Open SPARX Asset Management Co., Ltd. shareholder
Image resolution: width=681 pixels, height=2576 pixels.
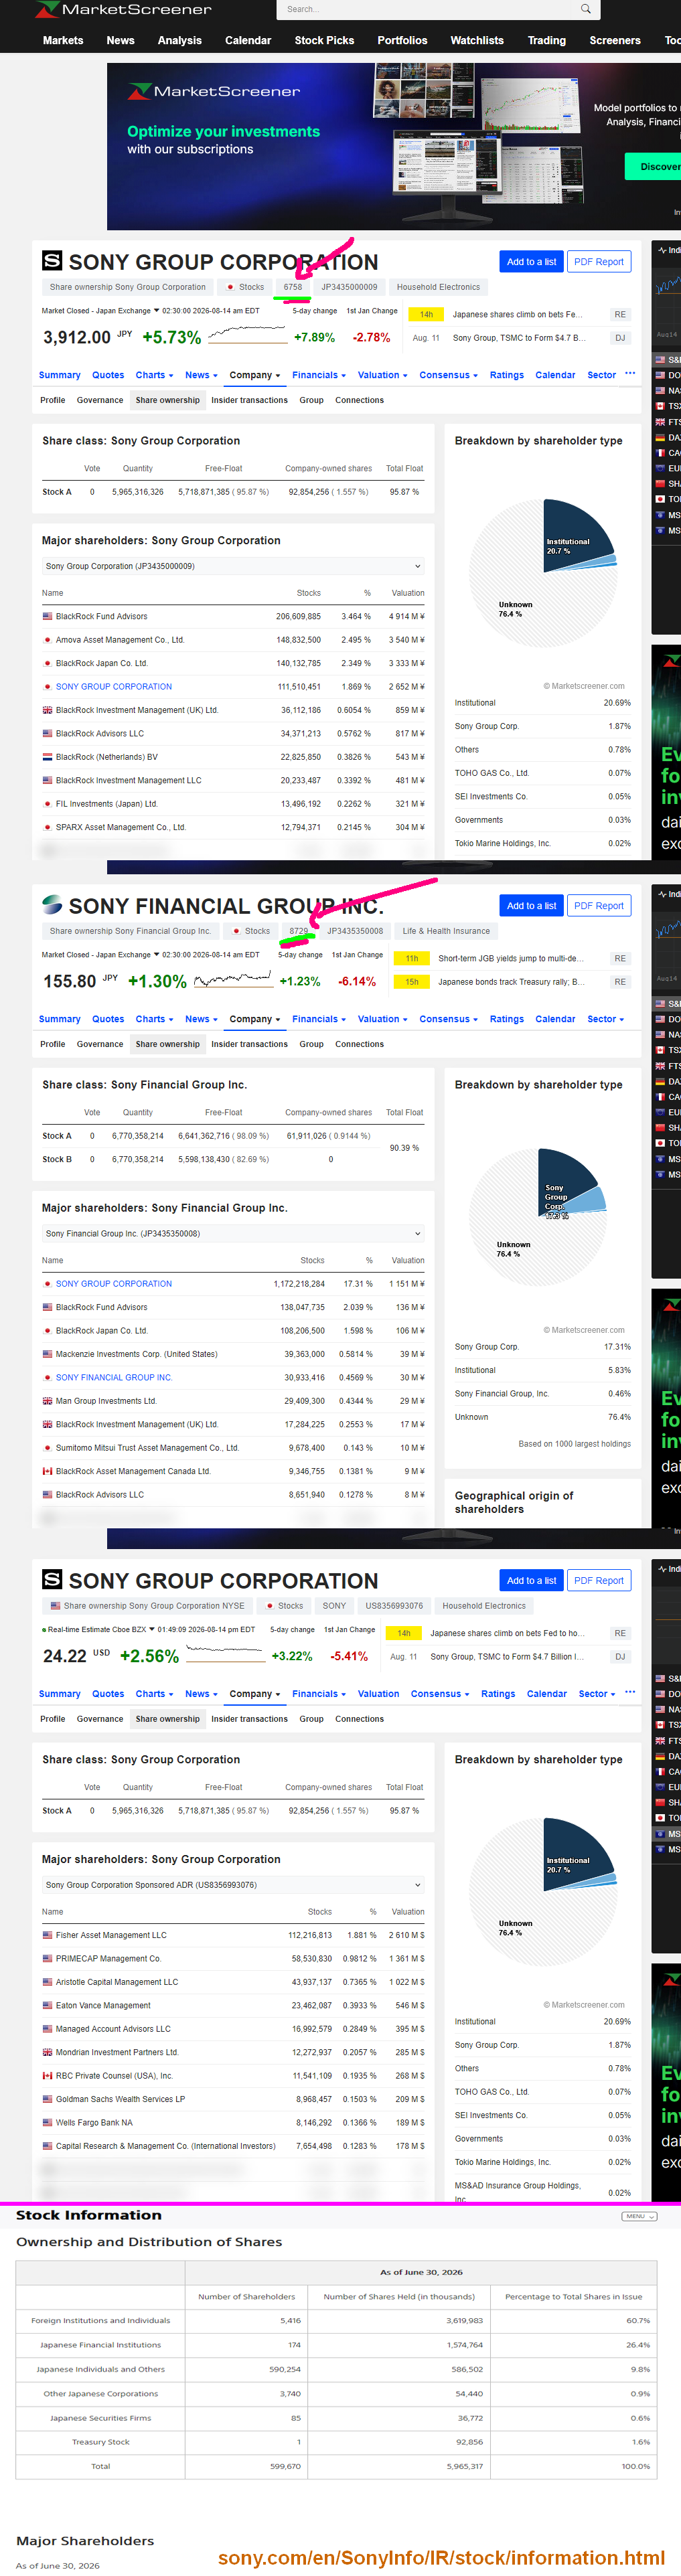click(121, 827)
